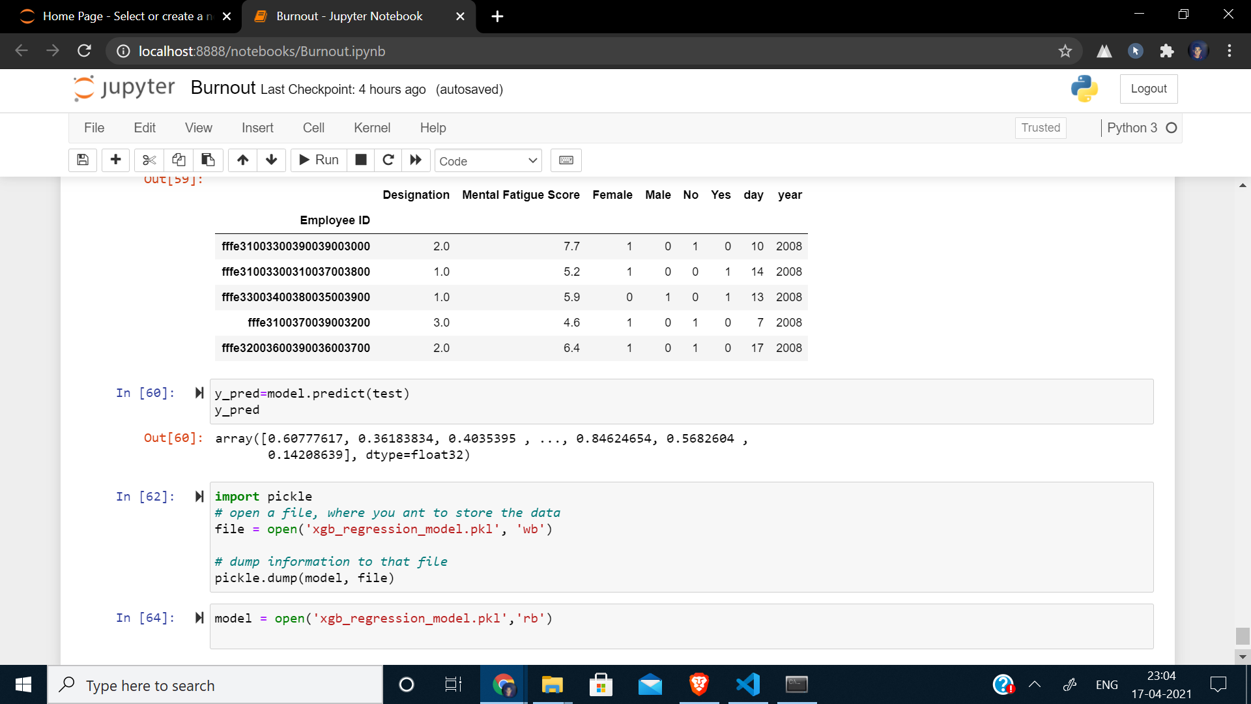Screen dimensions: 1251x704
Task: Copy selected cells icon
Action: (x=179, y=160)
